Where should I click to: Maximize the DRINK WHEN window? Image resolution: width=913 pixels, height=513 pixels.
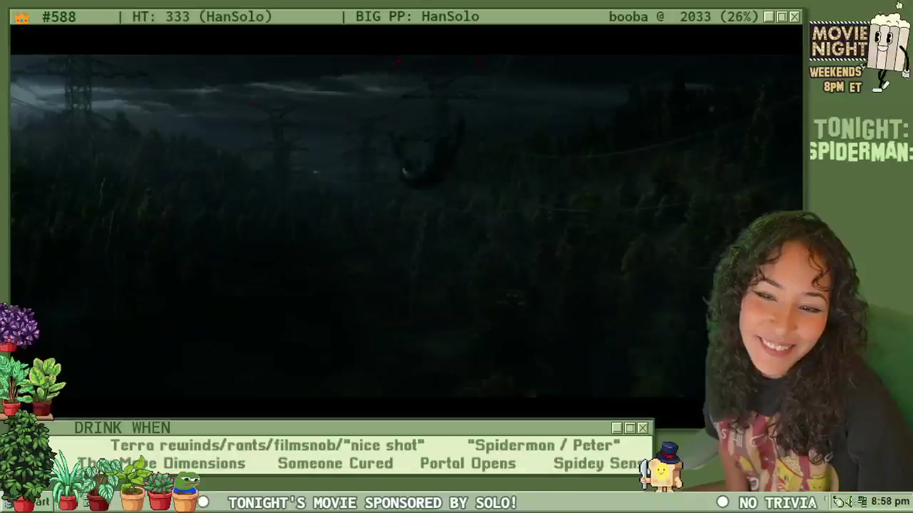(630, 428)
